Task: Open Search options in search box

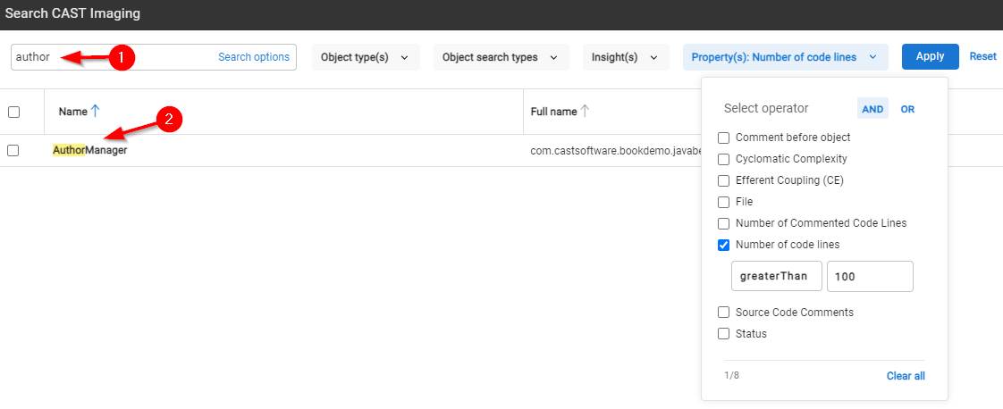Action: coord(254,57)
